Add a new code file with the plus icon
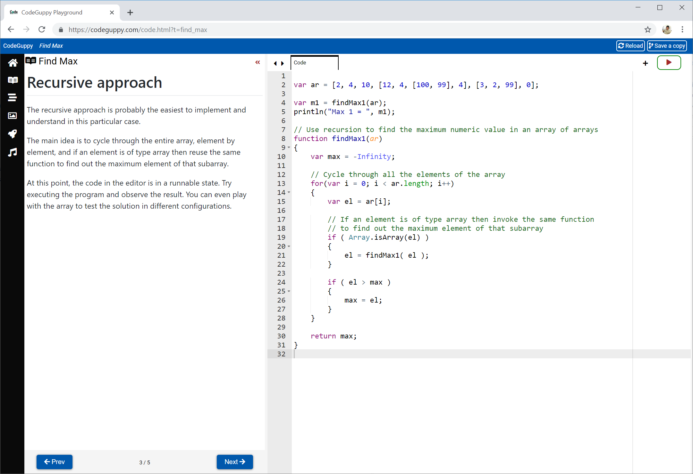The image size is (693, 474). point(645,63)
